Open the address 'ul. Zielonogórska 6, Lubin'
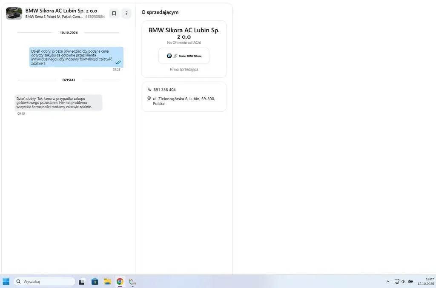This screenshot has width=436, height=288. [x=184, y=101]
